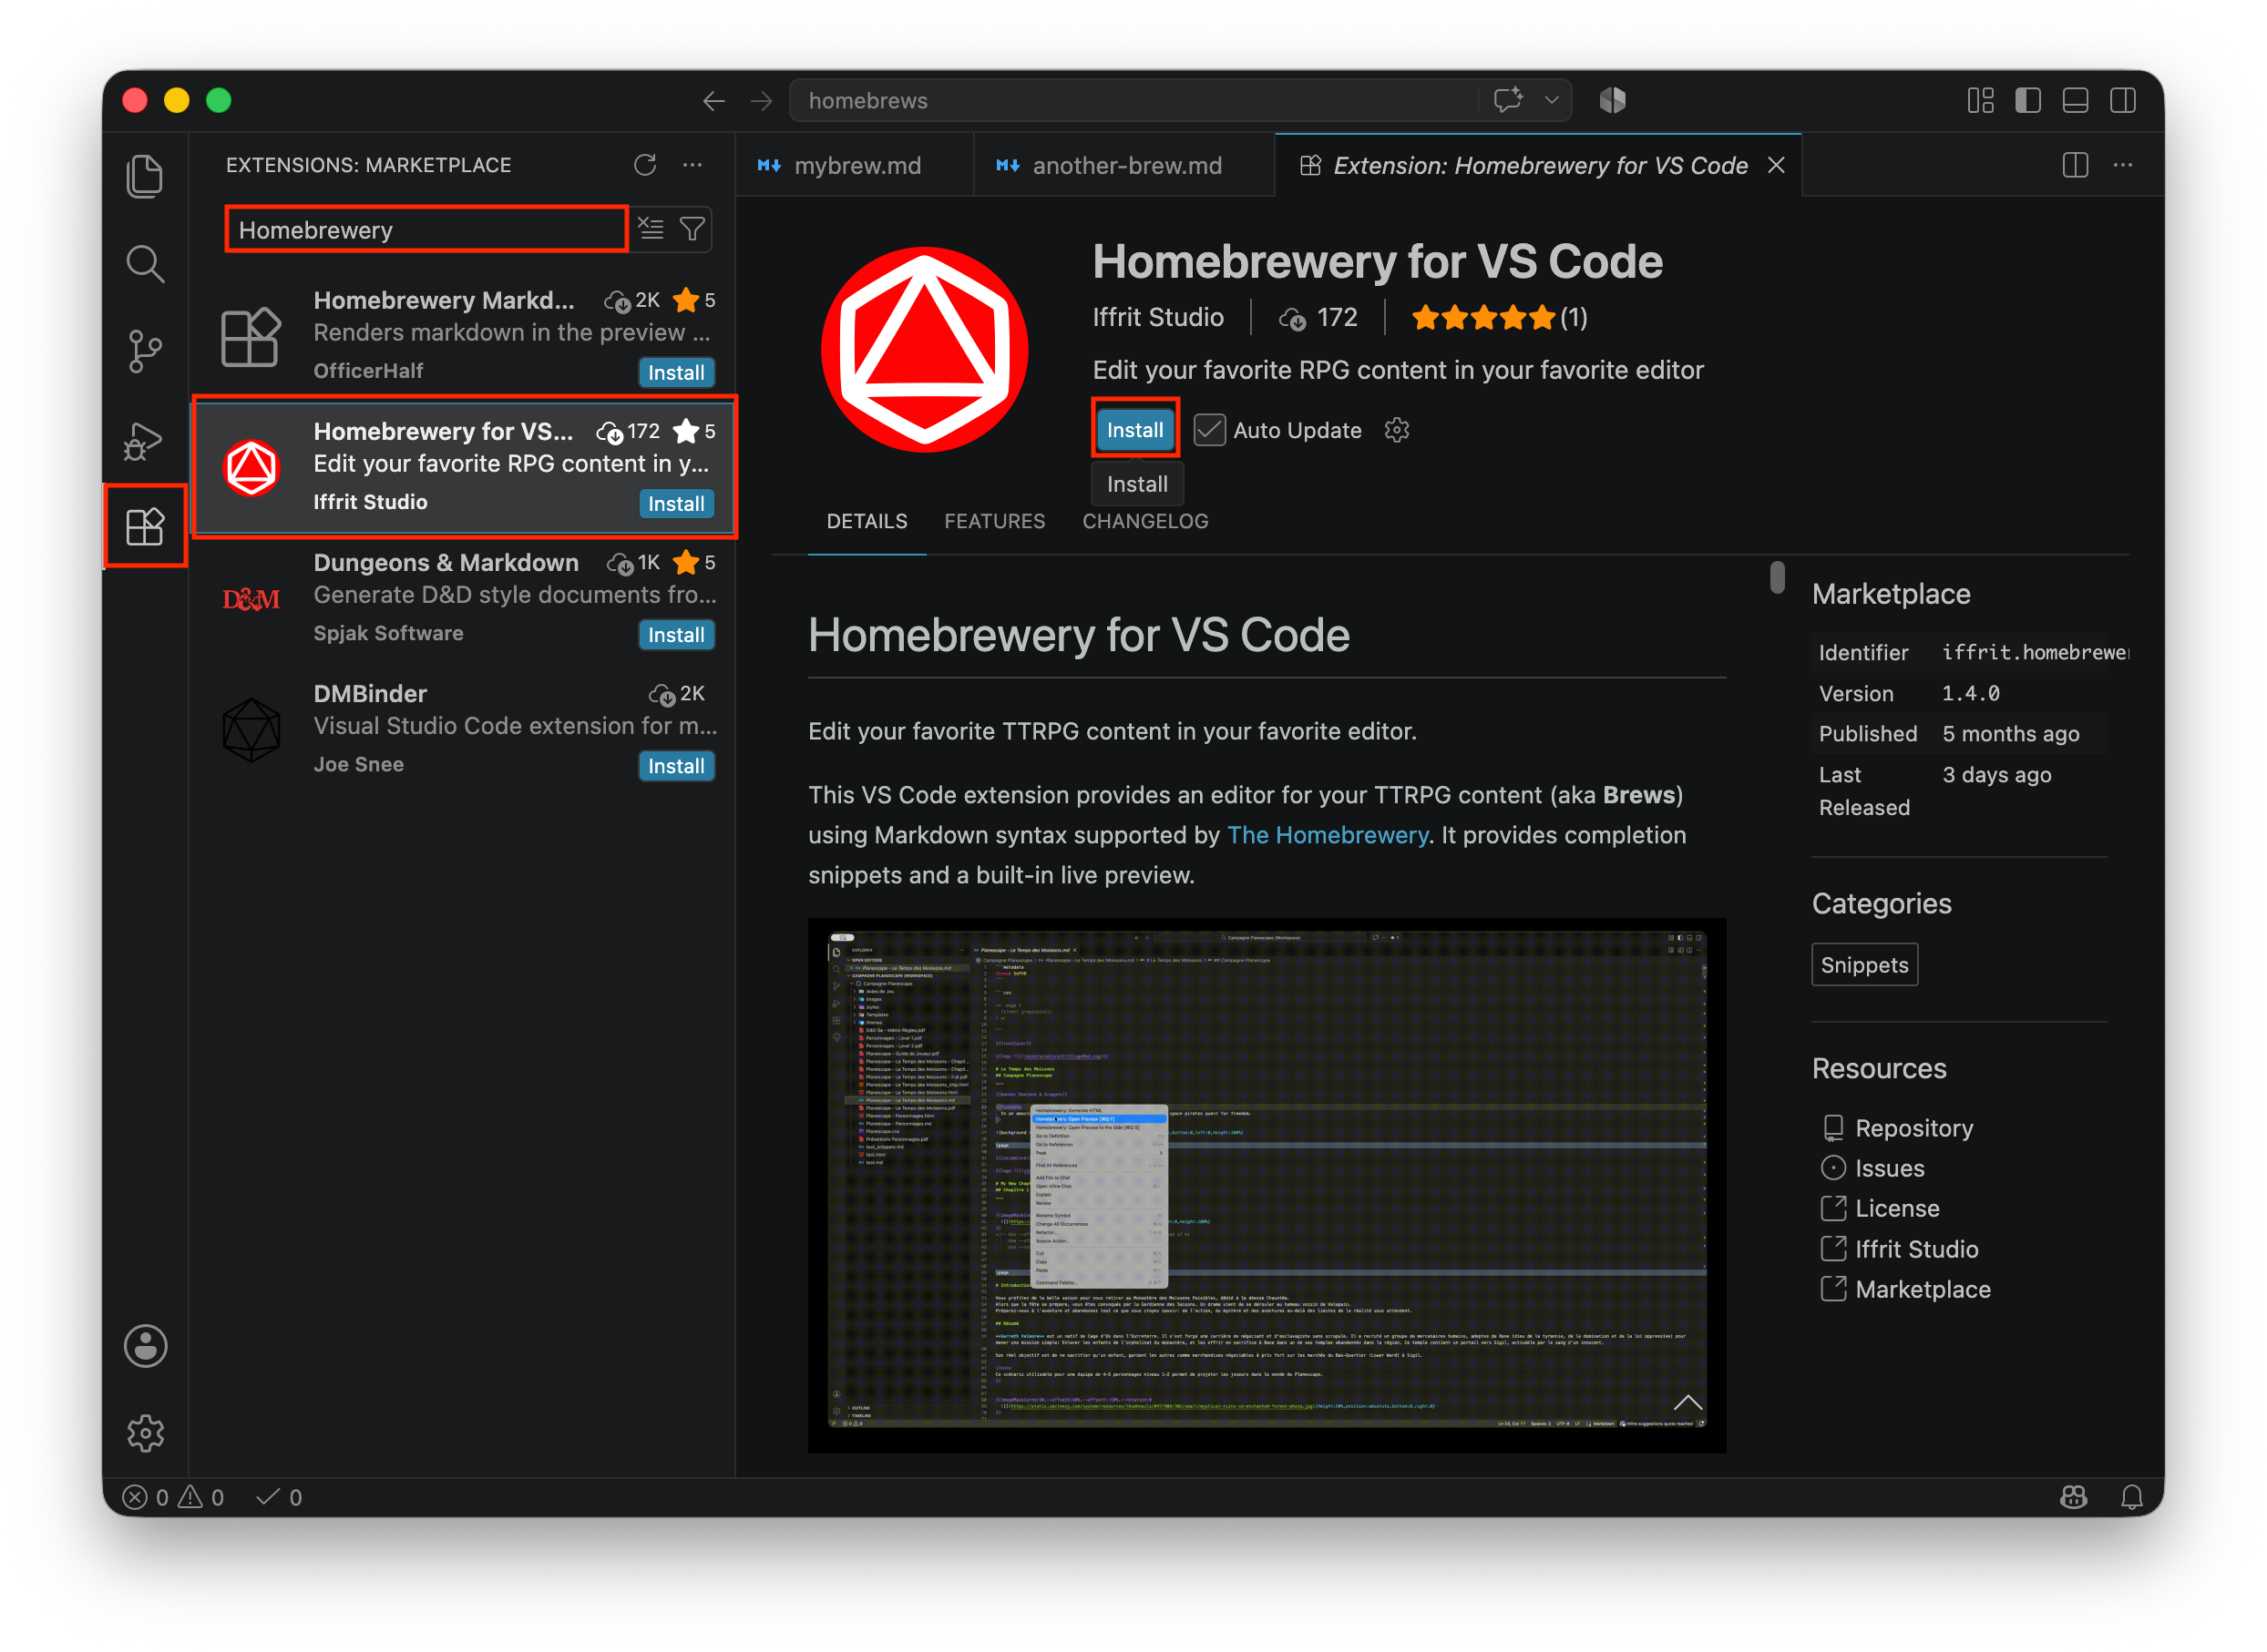This screenshot has width=2267, height=1652.
Task: Open the Search view in activity bar
Action: (x=145, y=264)
